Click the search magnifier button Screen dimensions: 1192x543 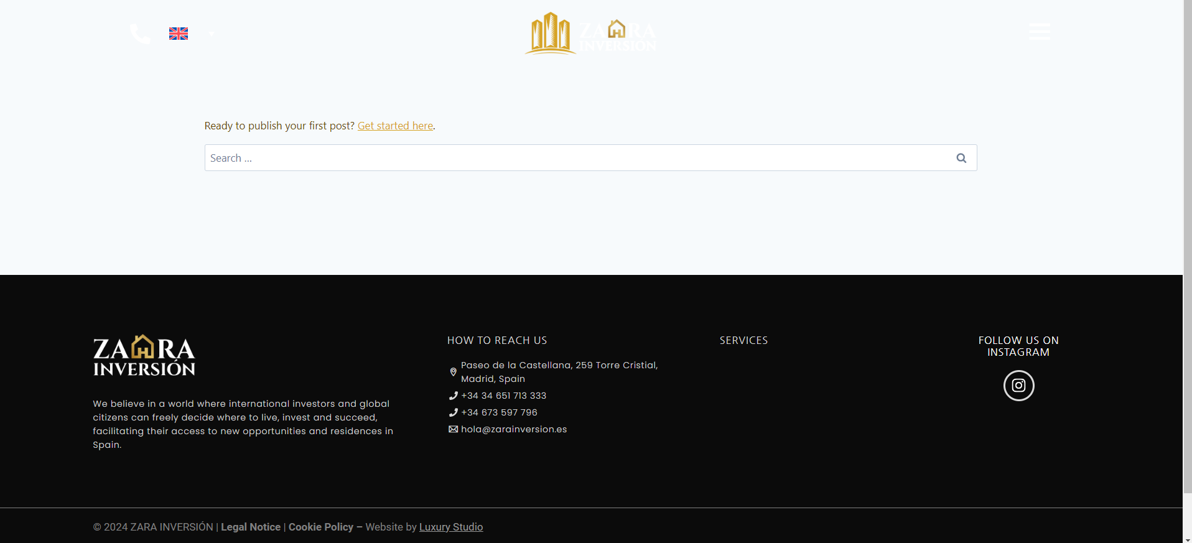tap(961, 158)
